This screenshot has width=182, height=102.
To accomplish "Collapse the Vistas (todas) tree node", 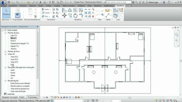I will [3, 30].
